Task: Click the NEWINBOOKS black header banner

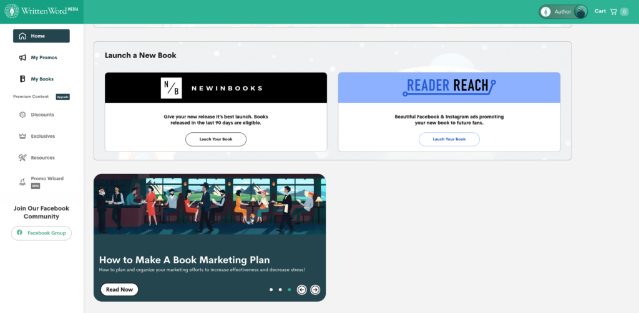Action: point(216,87)
